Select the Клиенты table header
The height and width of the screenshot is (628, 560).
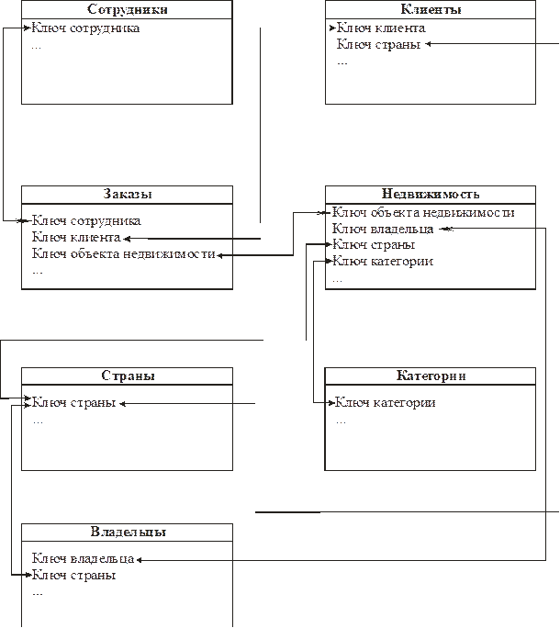pyautogui.click(x=431, y=9)
